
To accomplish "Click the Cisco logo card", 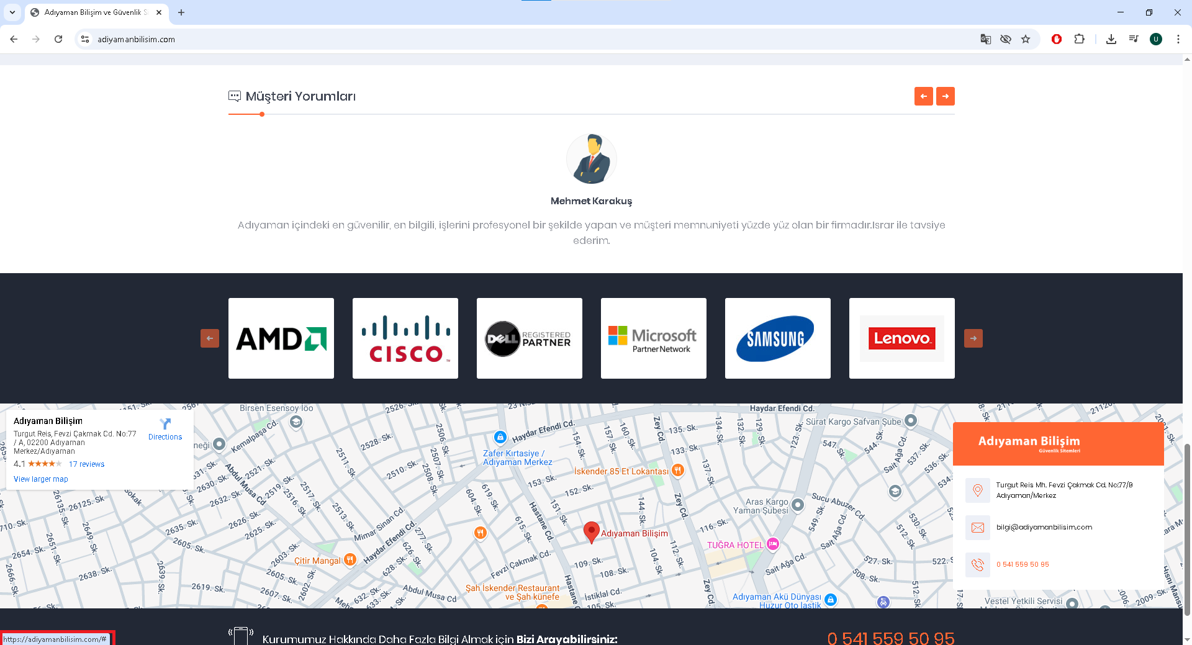I will [x=405, y=338].
